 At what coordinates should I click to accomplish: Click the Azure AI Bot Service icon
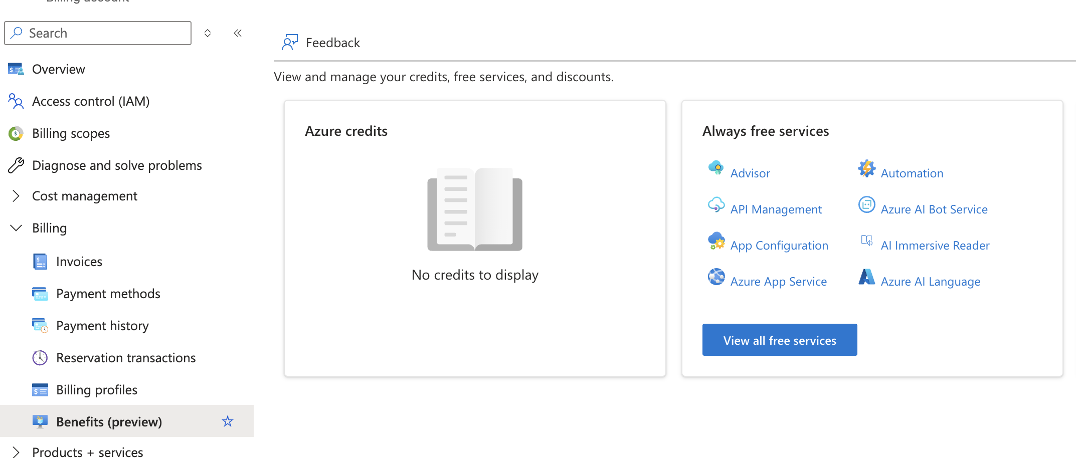pos(866,204)
